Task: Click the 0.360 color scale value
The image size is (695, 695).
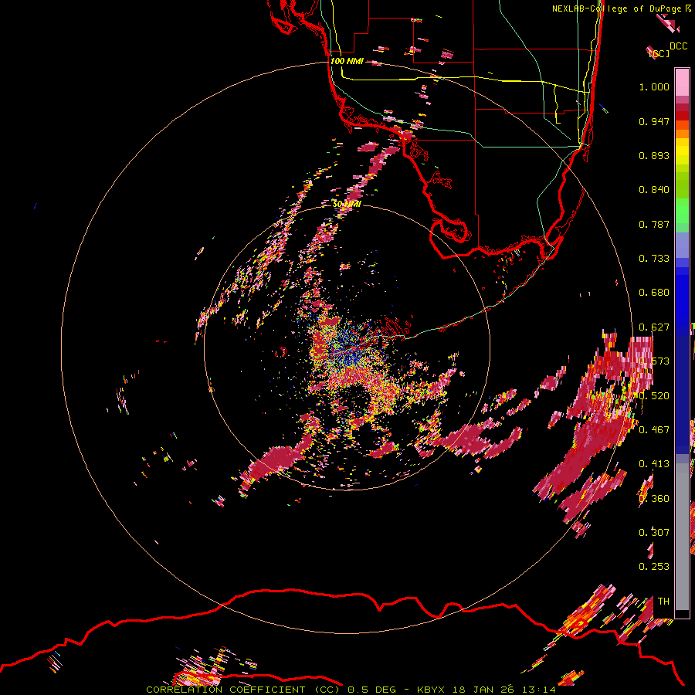Action: click(x=654, y=499)
